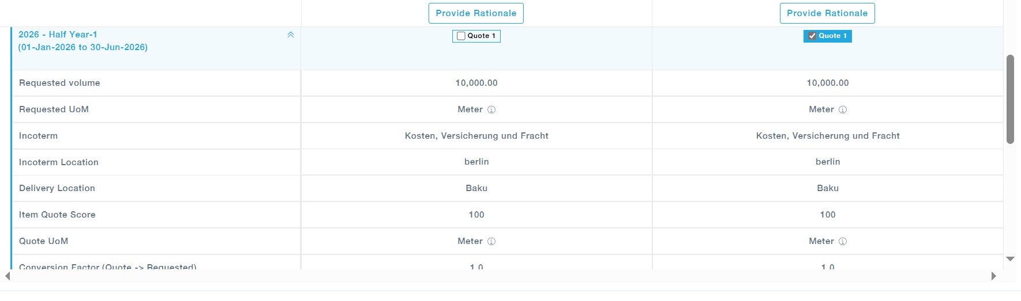Uncheck the selected blue Quote 1 checkbox
The height and width of the screenshot is (301, 1021).
coord(812,36)
